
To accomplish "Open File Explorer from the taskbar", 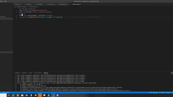I will point(18,95).
